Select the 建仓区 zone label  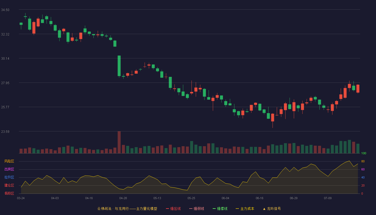click(x=9, y=185)
